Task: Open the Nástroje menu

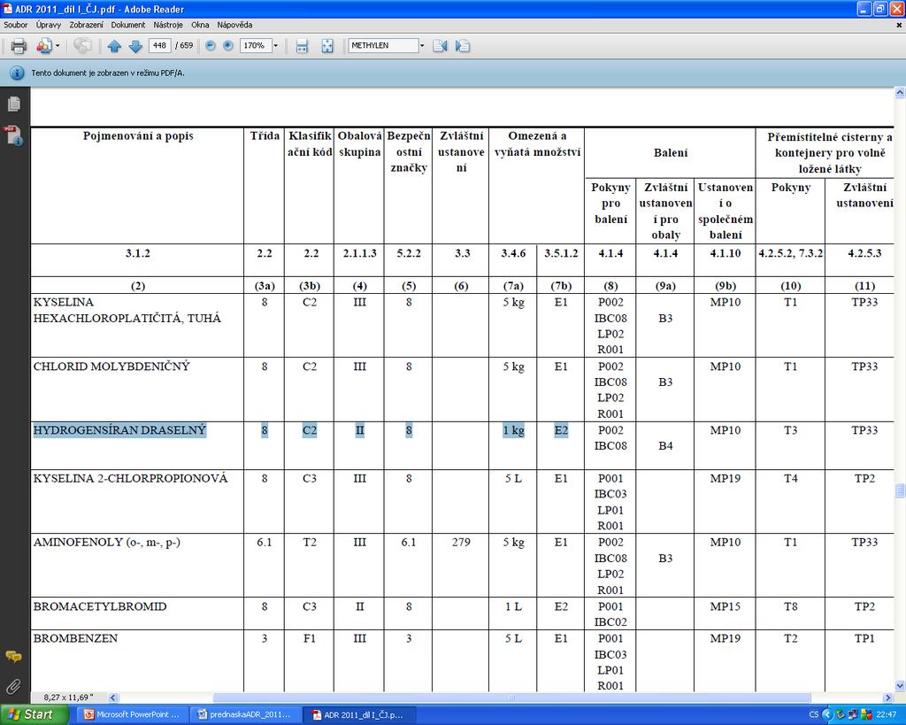Action: 168,25
